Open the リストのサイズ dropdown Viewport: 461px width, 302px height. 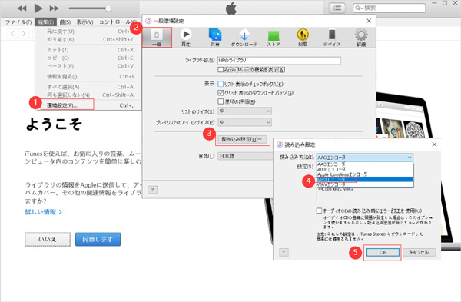[244, 111]
